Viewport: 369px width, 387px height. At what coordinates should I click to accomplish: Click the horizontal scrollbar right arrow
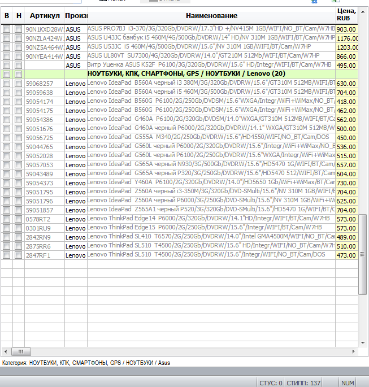[x=353, y=351]
